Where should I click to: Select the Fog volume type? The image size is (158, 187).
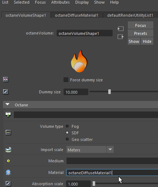pyautogui.click(x=67, y=126)
